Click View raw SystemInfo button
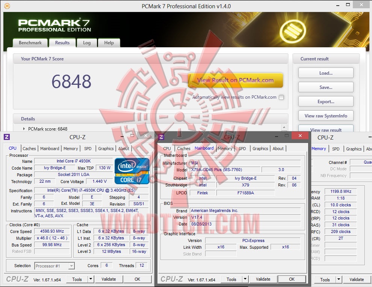Image resolution: width=372 pixels, height=287 pixels. pos(326,116)
